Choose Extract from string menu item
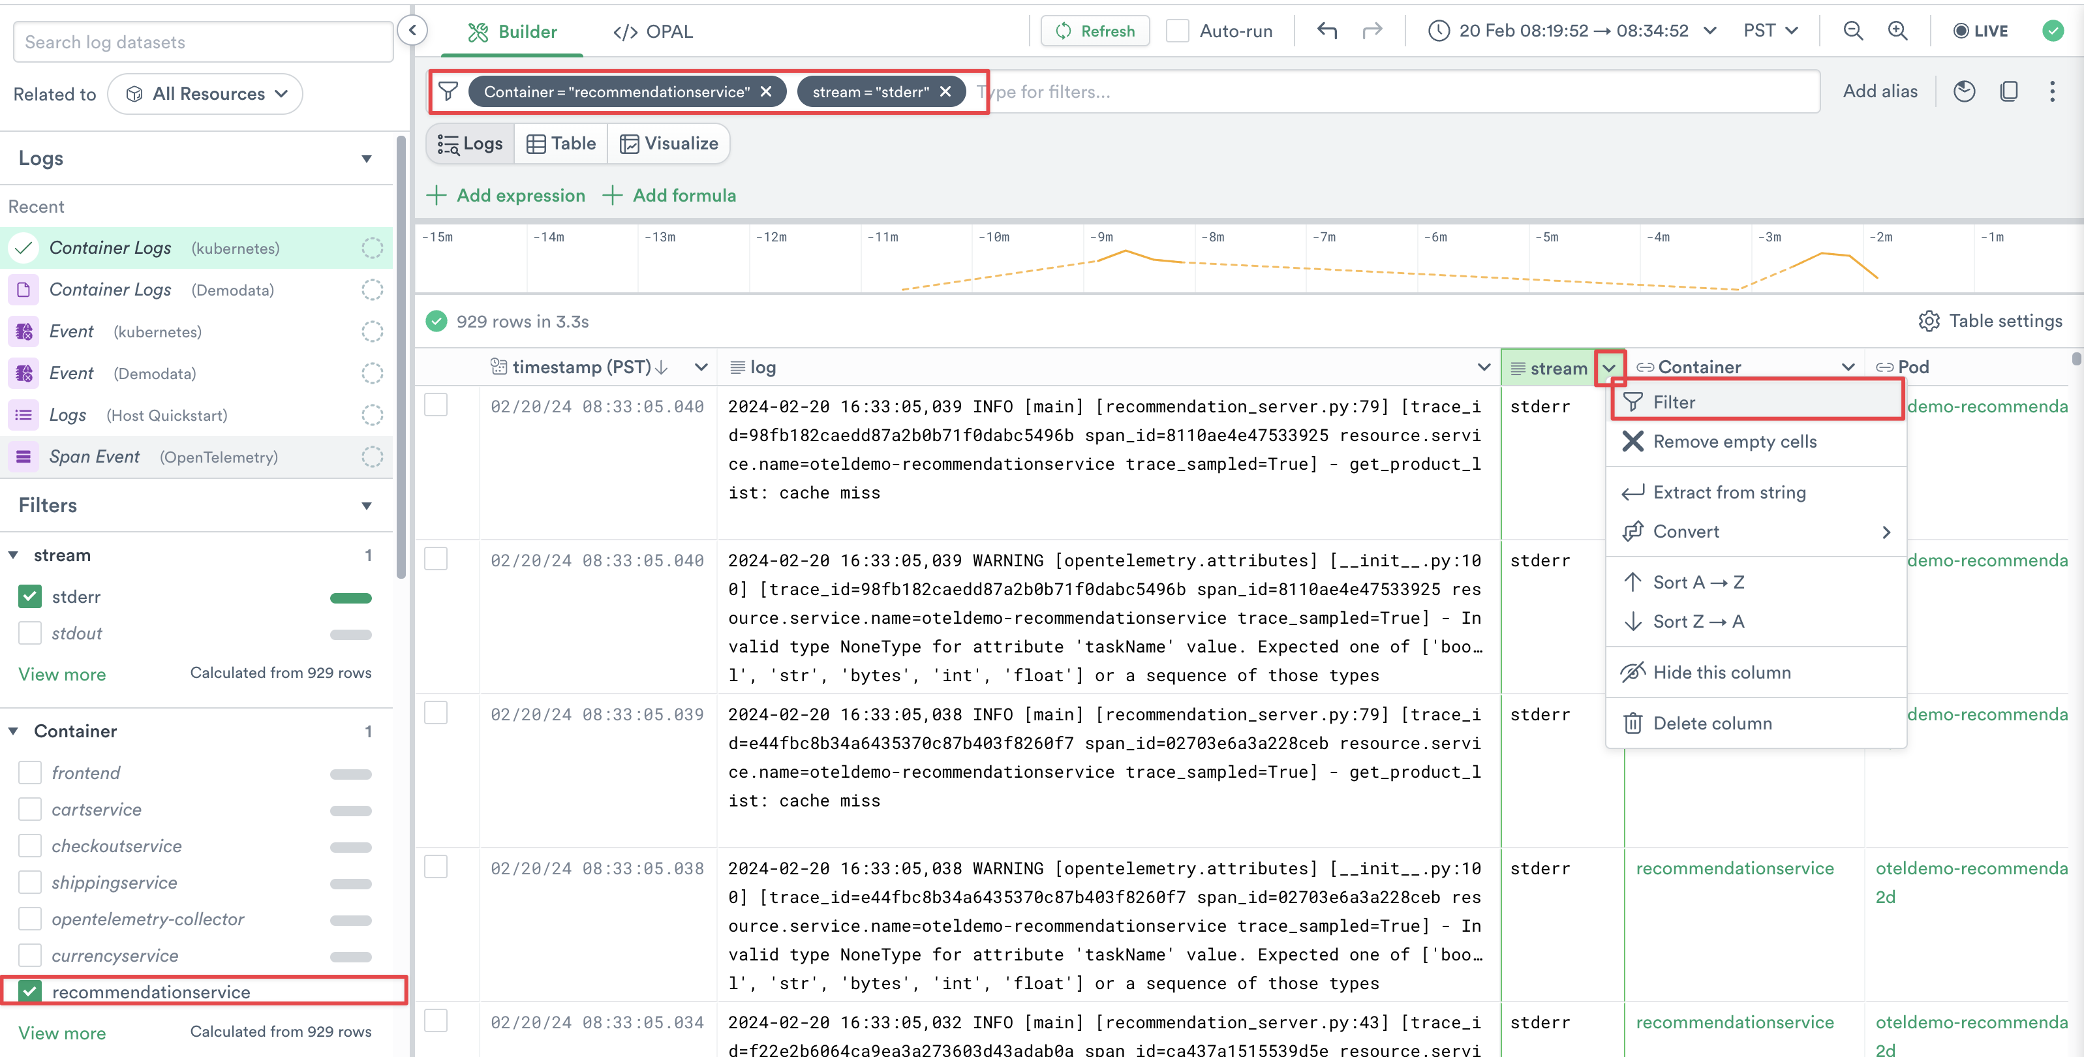 pyautogui.click(x=1756, y=493)
